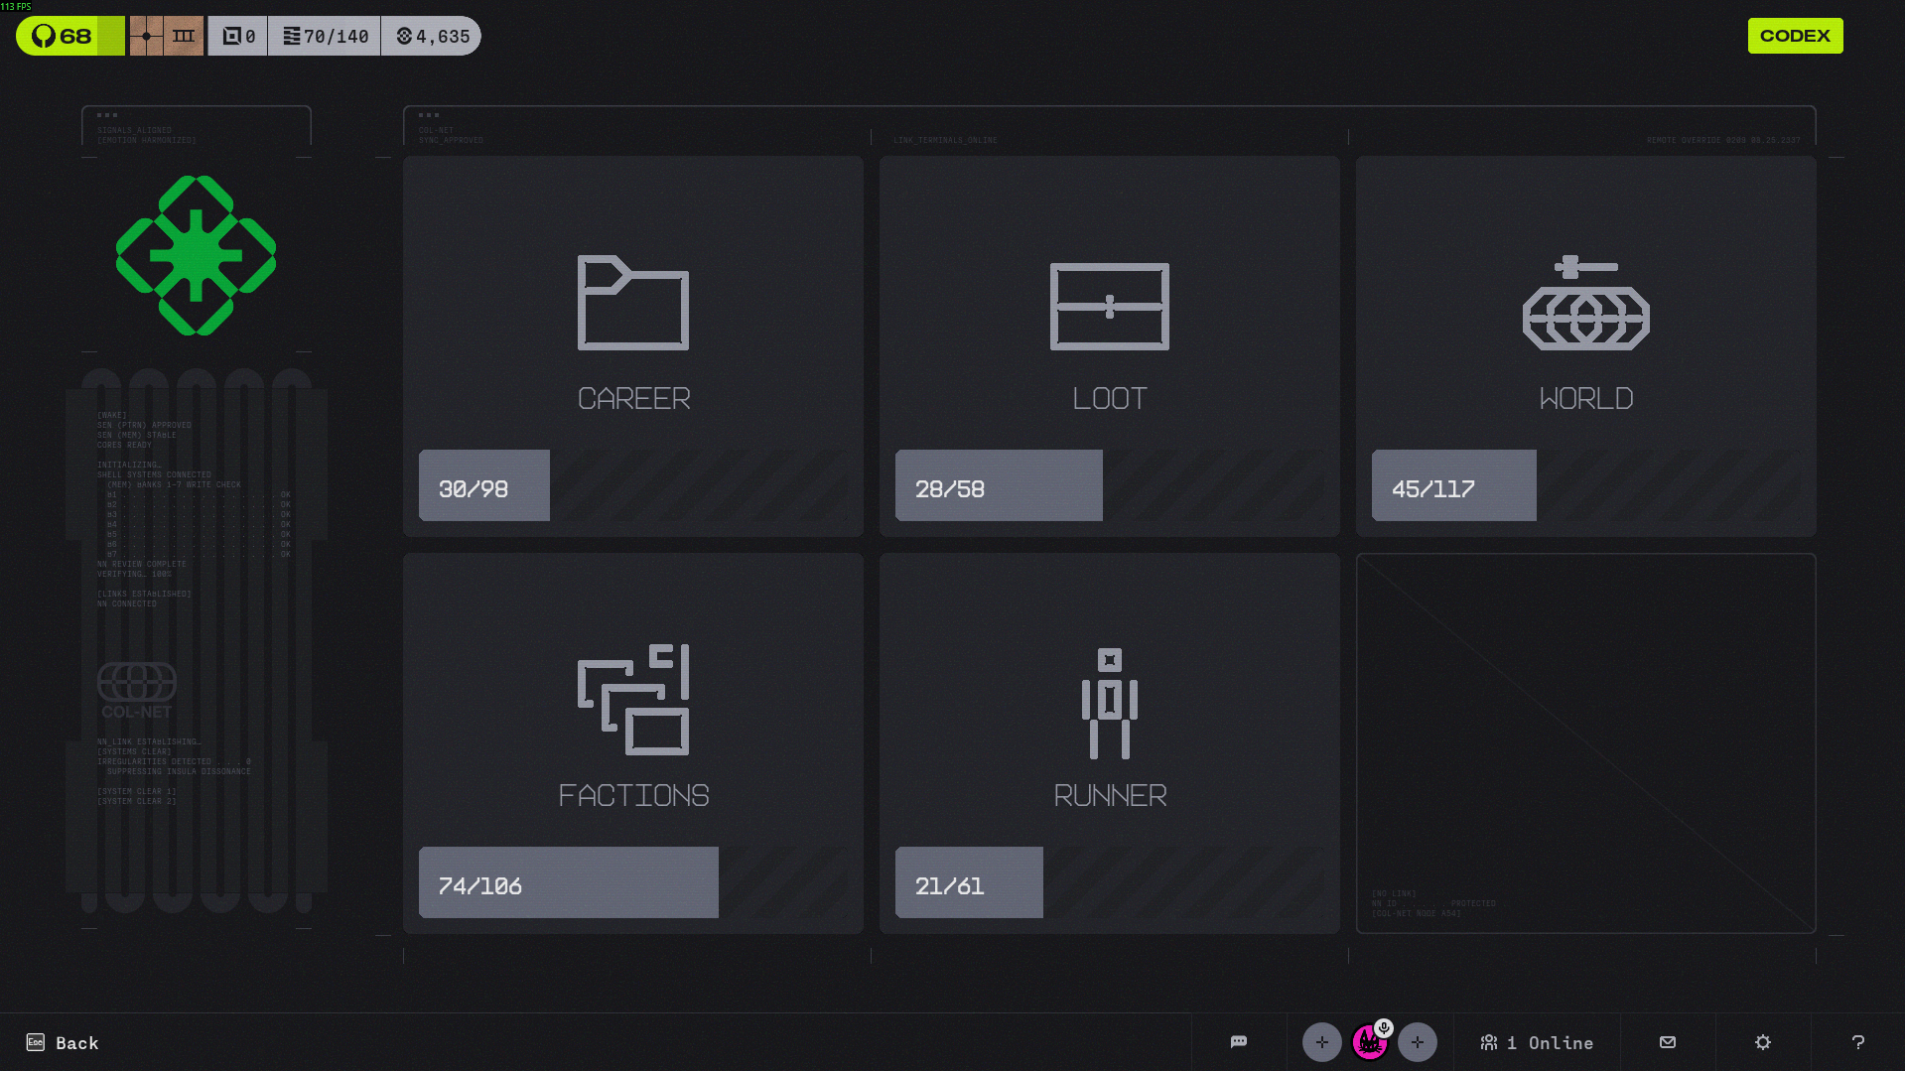Go back using the Back button
The width and height of the screenshot is (1905, 1071).
63,1042
